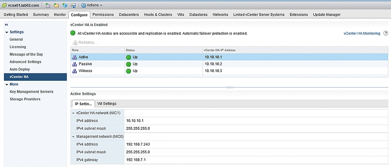Open the Extensions tab

(x=299, y=15)
